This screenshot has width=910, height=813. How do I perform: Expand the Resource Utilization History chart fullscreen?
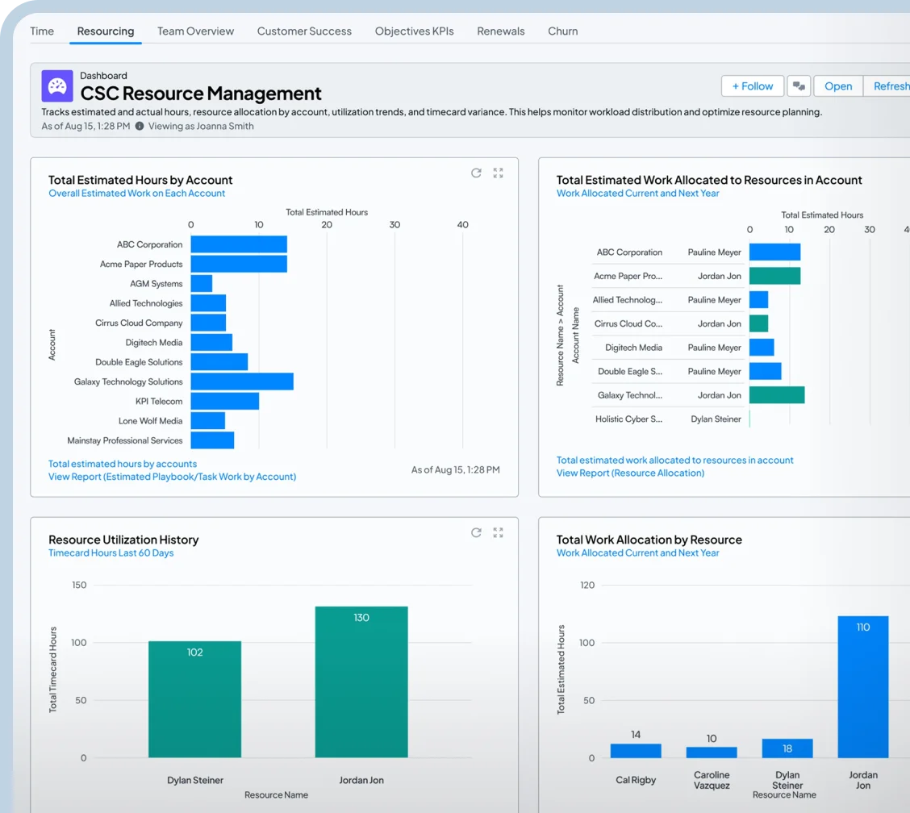(x=498, y=532)
